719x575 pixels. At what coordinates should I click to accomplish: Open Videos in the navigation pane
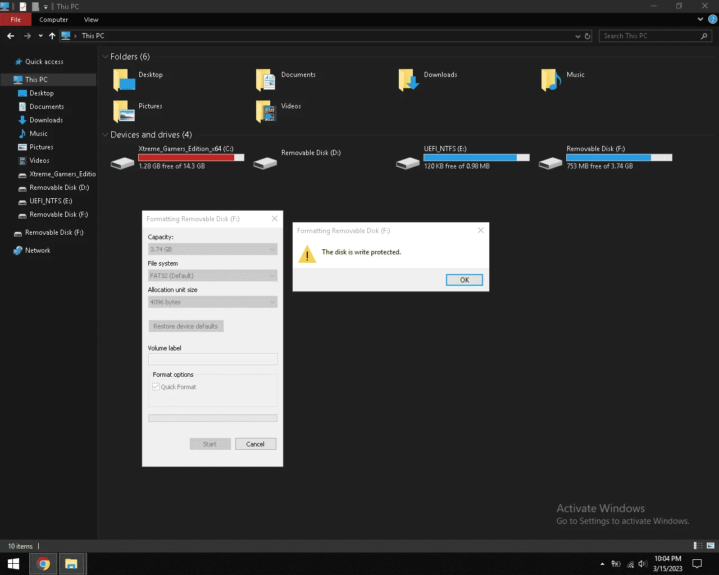(39, 161)
